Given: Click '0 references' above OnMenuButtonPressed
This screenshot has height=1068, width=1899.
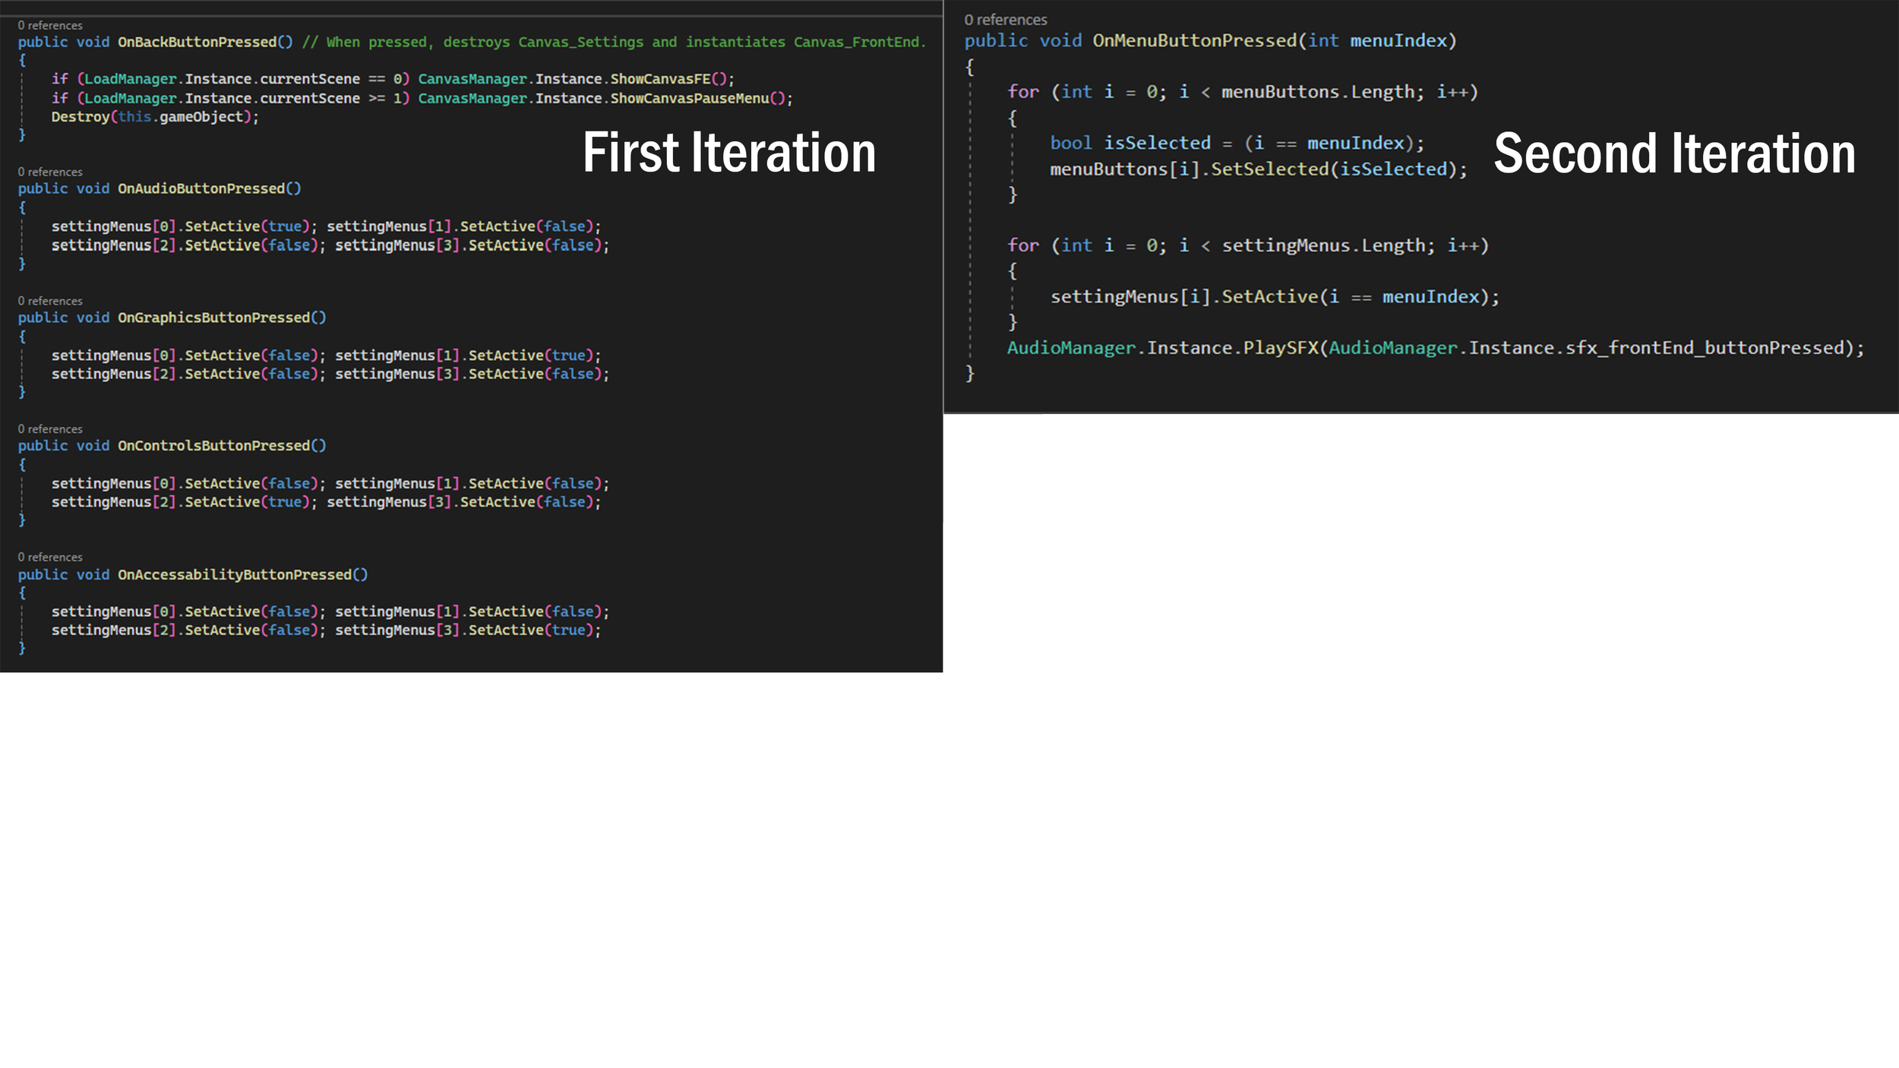Looking at the screenshot, I should 1005,20.
